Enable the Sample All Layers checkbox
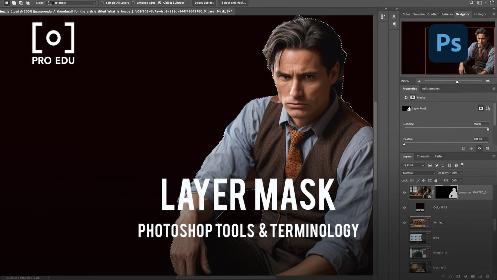 102,3
